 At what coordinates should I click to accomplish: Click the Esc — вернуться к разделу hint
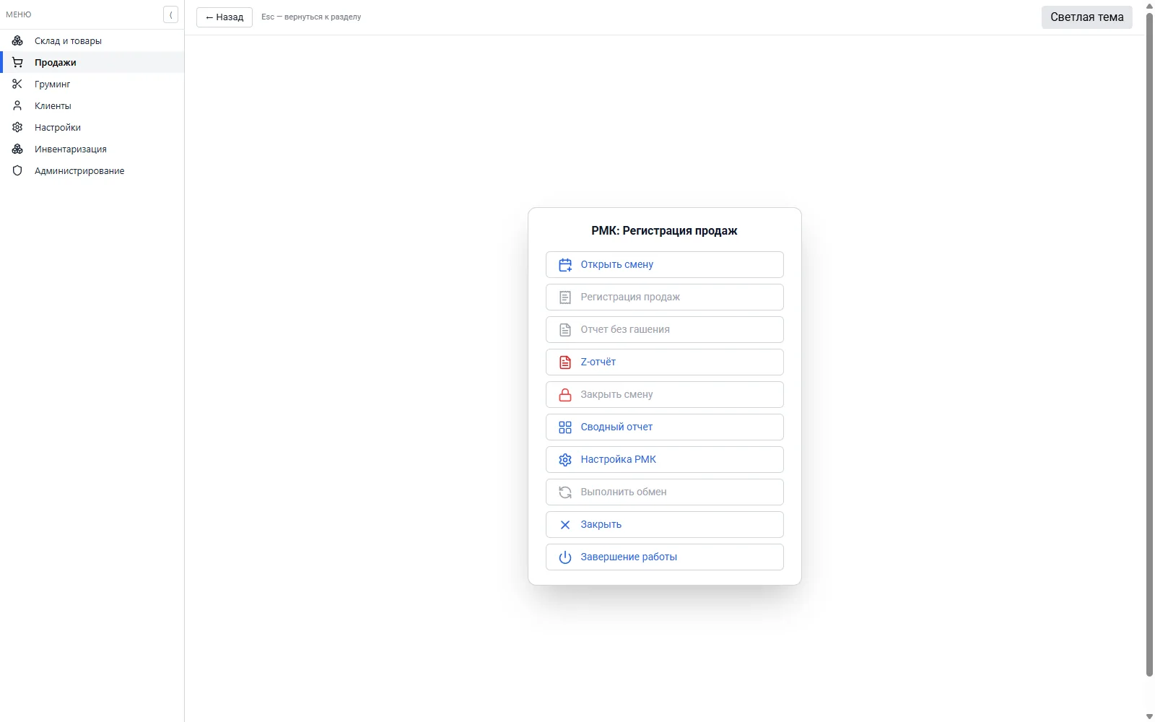pos(311,17)
